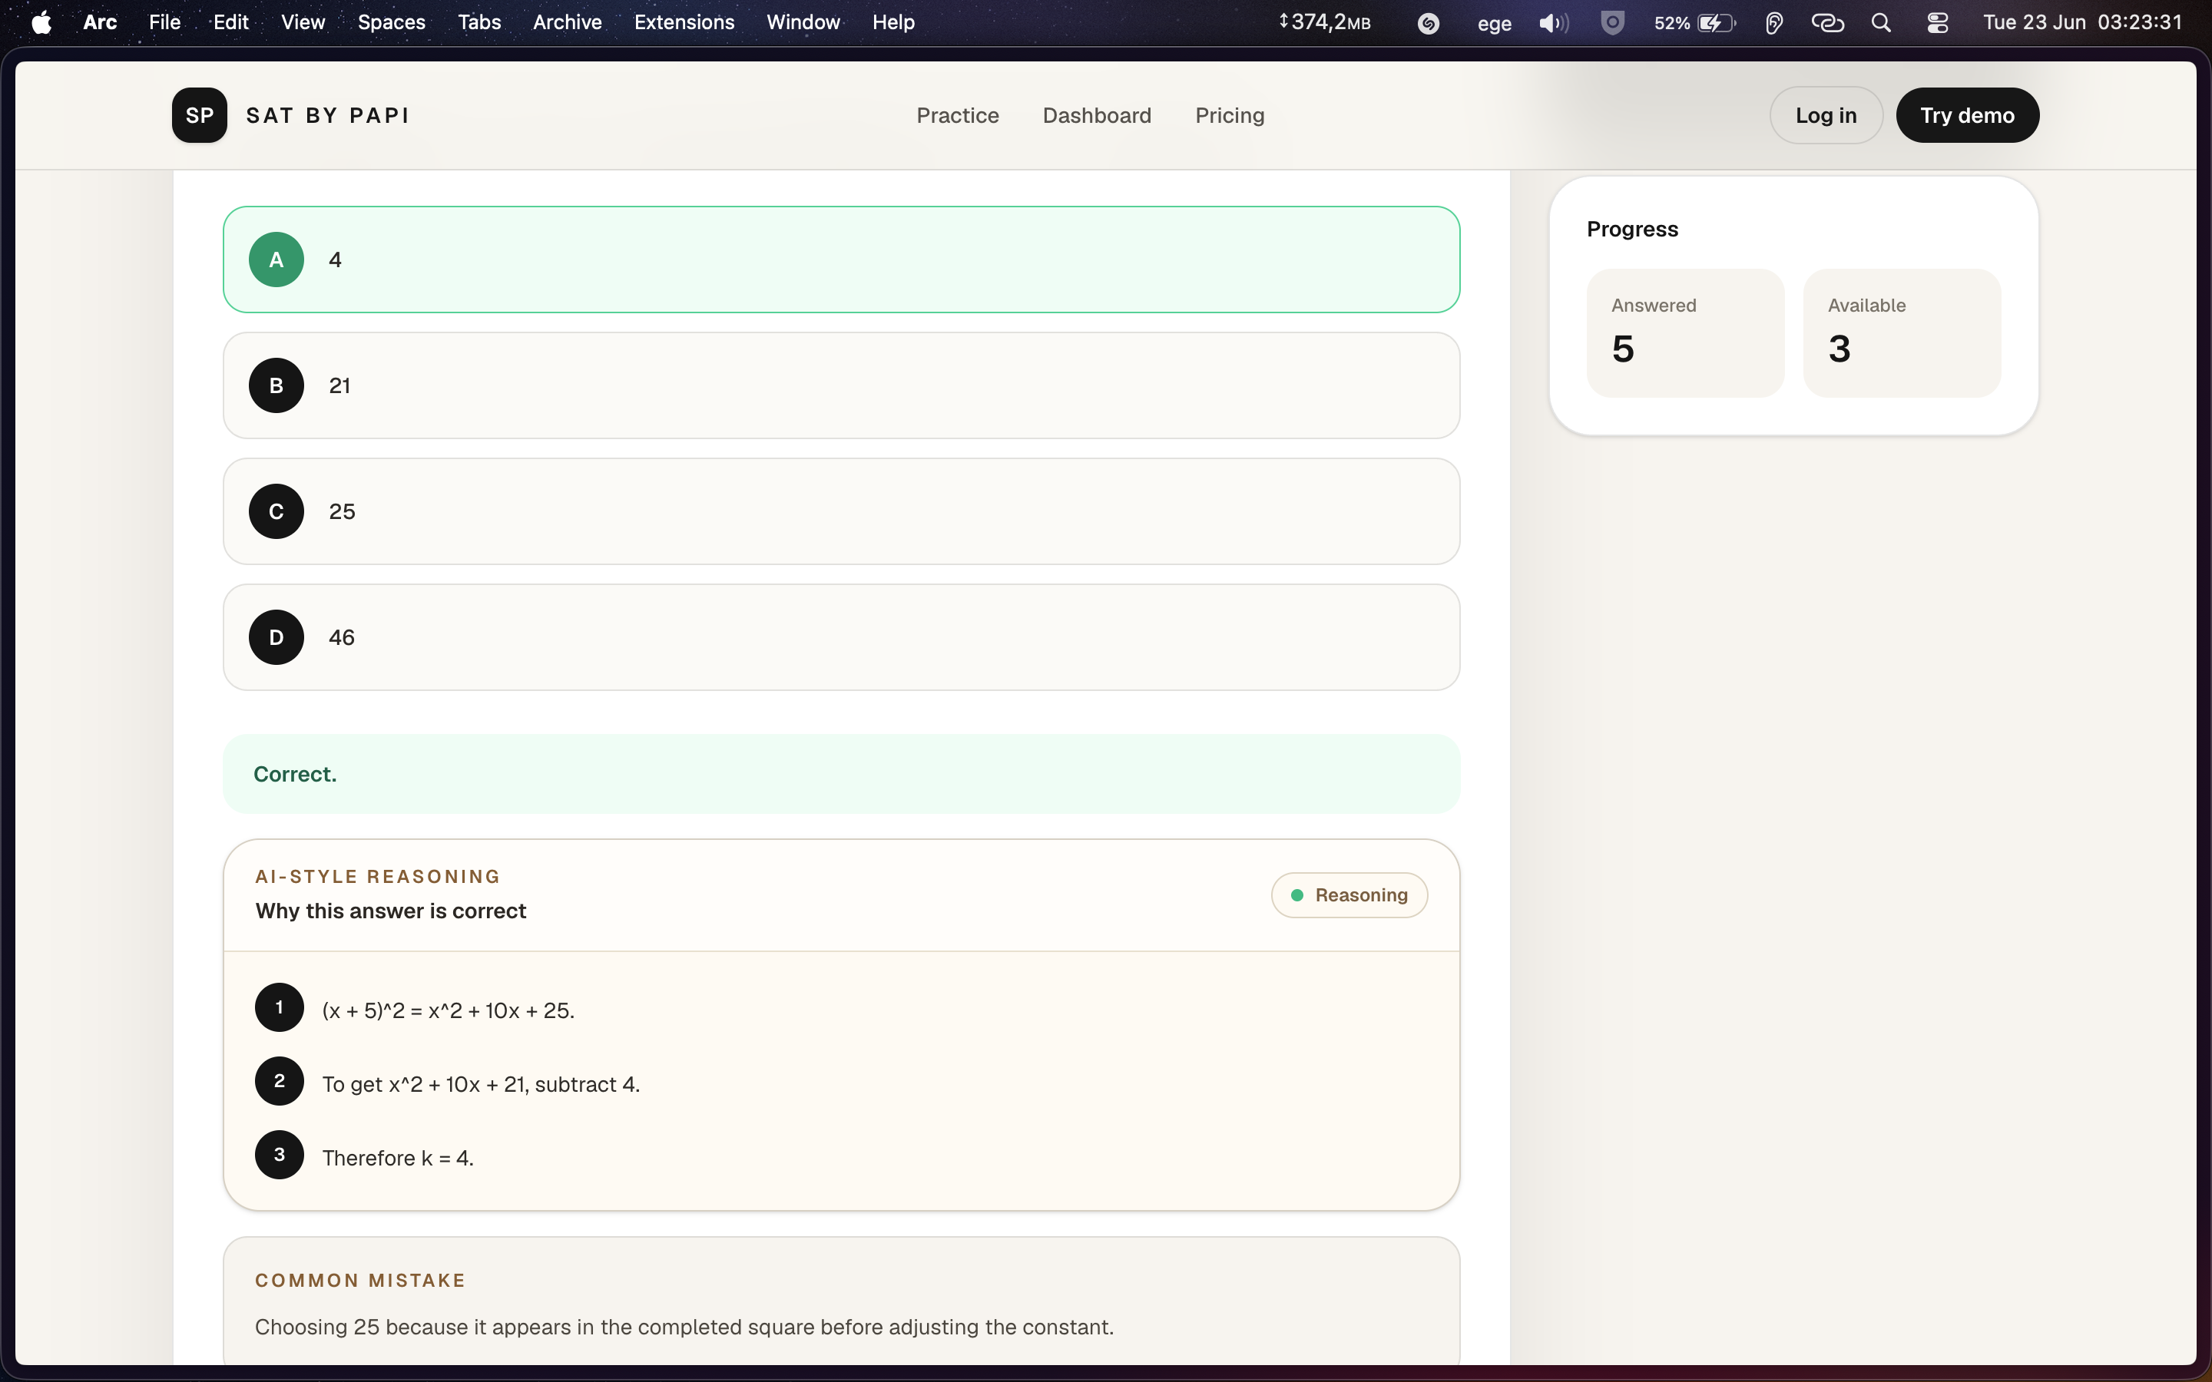This screenshot has width=2212, height=1382.
Task: Open Control Center icon
Action: (x=1937, y=24)
